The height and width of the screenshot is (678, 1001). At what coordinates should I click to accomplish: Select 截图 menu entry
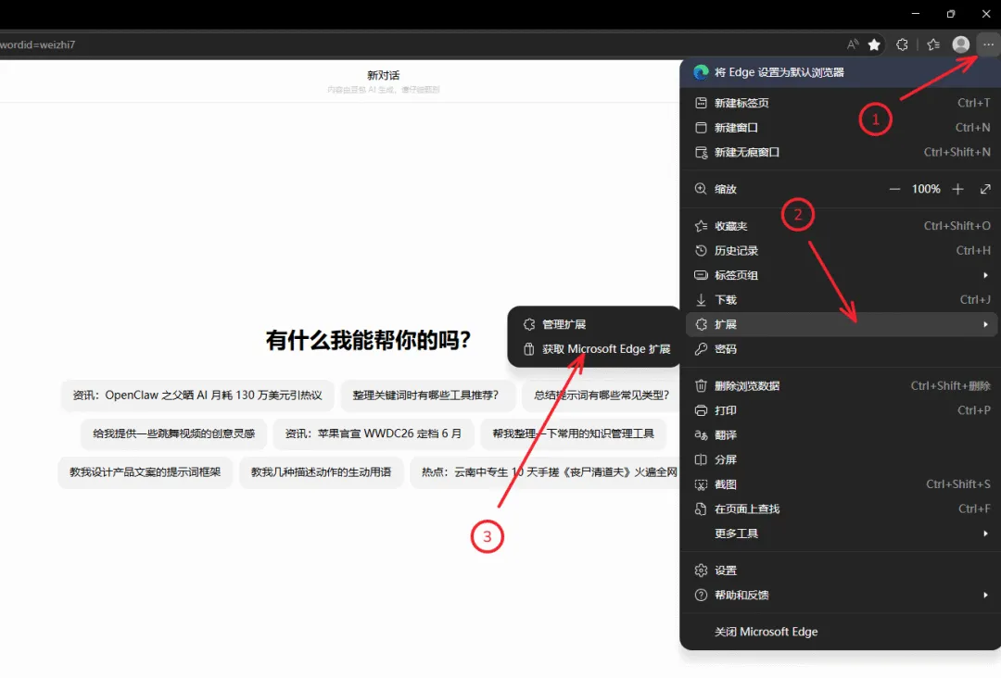click(842, 484)
